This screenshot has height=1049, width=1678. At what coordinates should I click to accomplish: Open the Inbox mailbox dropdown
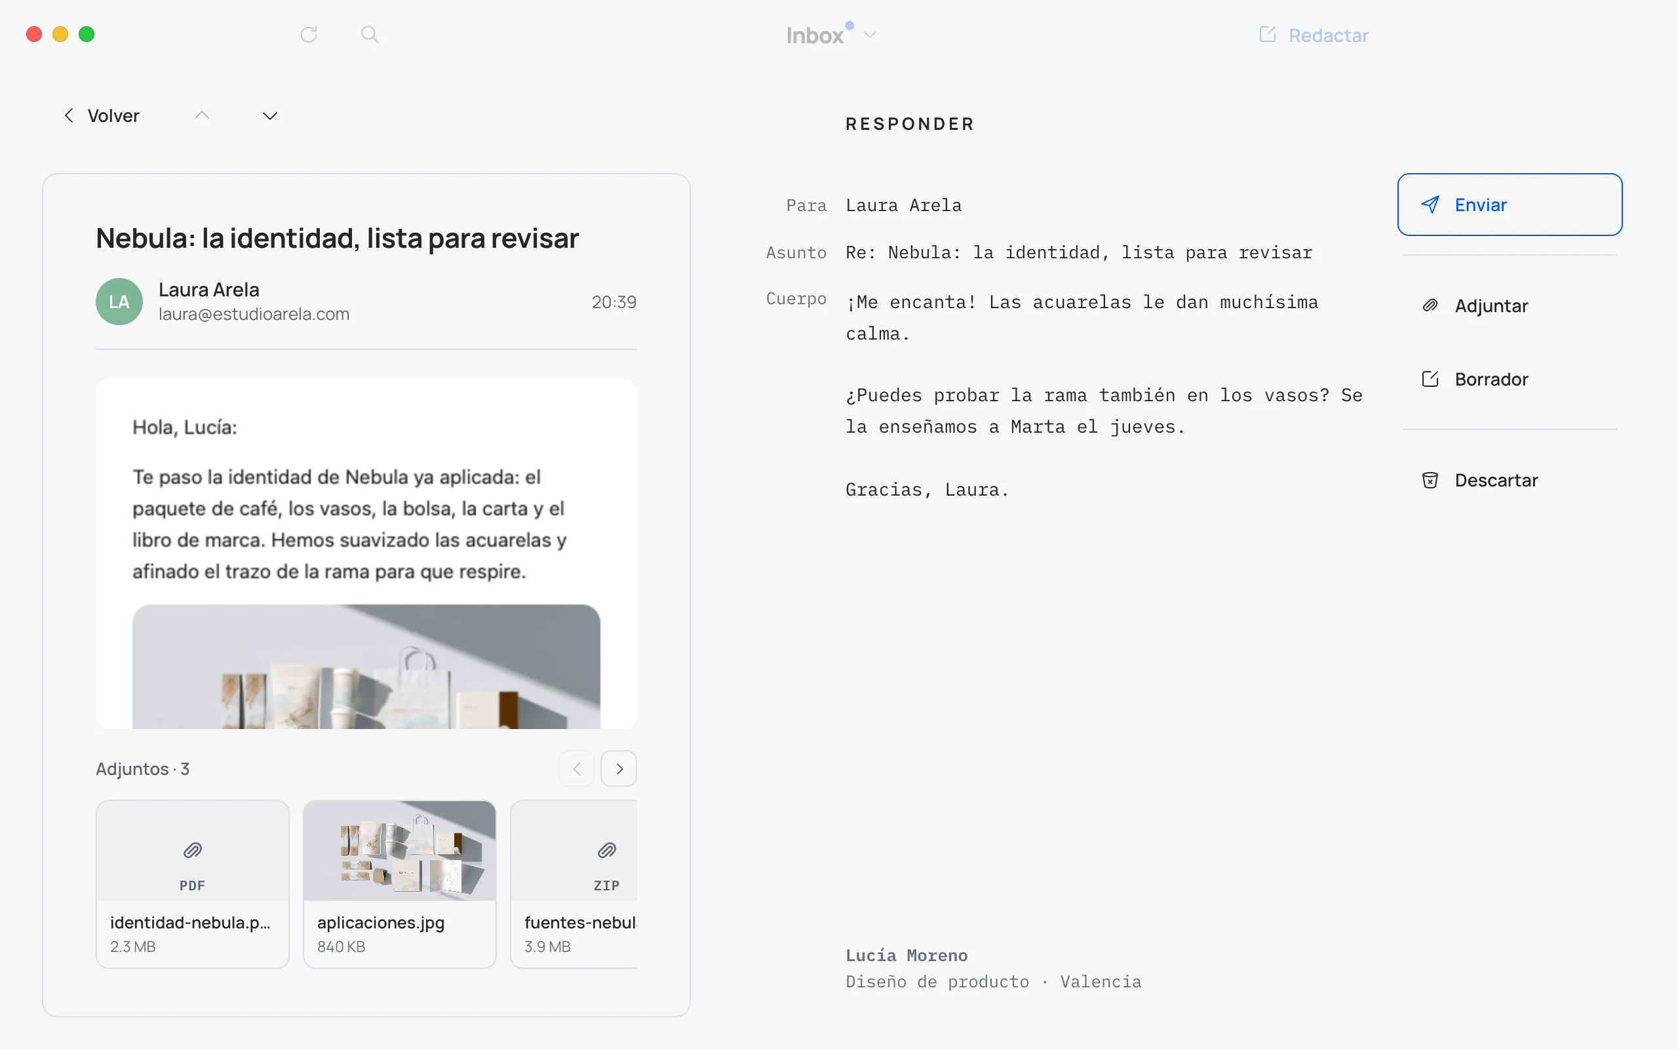click(x=830, y=35)
